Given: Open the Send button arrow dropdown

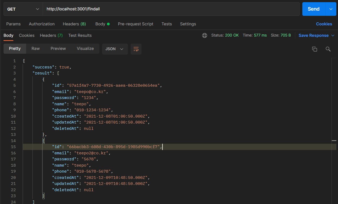Looking at the screenshot, I should [x=331, y=9].
